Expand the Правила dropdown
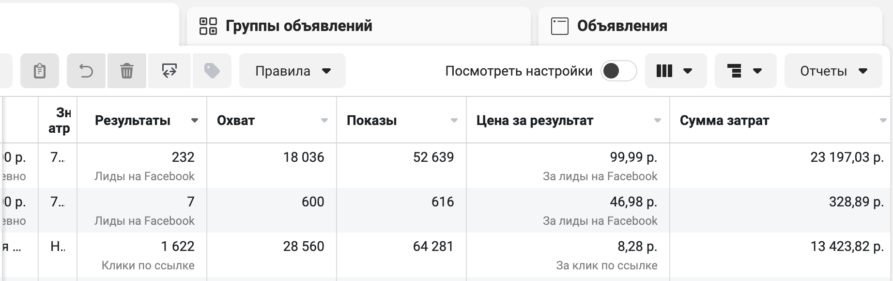The image size is (893, 281). coord(293,71)
